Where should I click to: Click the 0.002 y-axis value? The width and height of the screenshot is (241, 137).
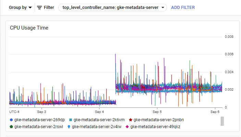coord(229,90)
